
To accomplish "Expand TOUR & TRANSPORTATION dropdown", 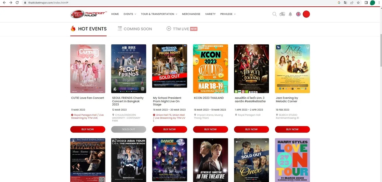I will 159,14.
